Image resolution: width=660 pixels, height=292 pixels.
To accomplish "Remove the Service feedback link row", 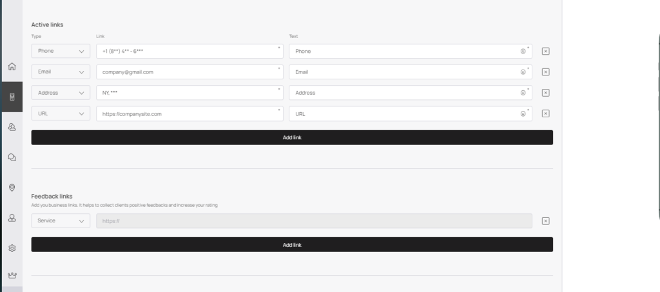I will click(x=545, y=221).
